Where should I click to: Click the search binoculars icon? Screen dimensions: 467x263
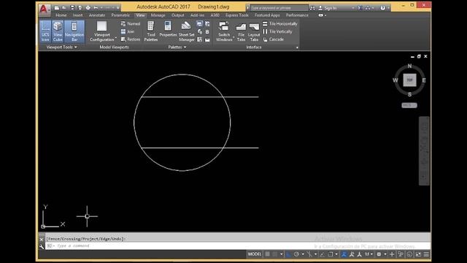312,8
